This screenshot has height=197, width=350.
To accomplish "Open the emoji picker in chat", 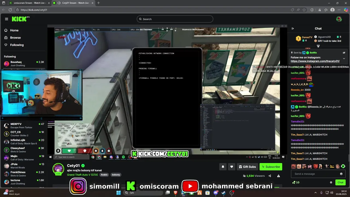I will [341, 174].
